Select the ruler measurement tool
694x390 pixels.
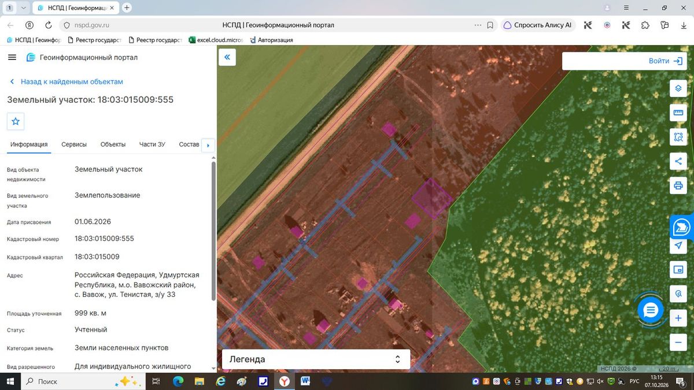coord(678,113)
